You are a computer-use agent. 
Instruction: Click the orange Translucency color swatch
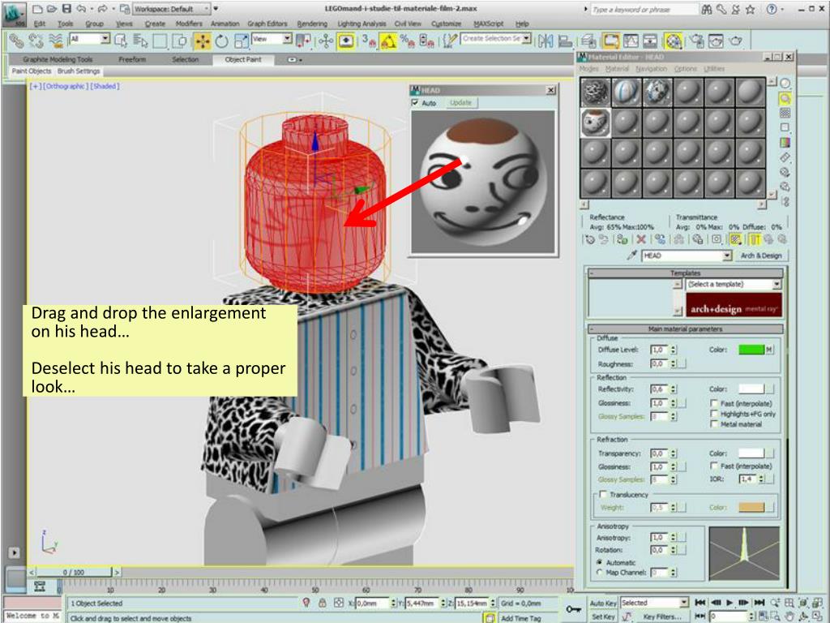751,508
